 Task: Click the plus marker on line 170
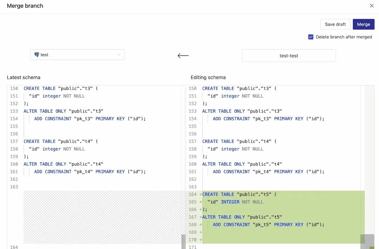[200, 240]
